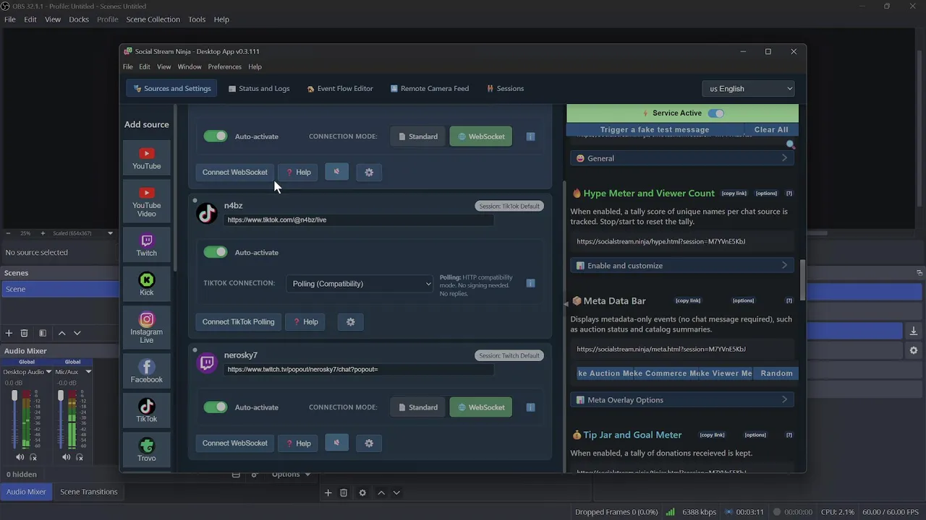Click n4bz TikTok logo icon
This screenshot has height=520, width=926.
207,213
